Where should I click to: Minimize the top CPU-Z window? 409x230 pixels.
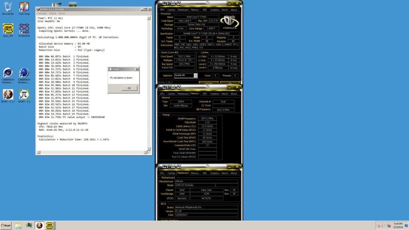coord(229,3)
